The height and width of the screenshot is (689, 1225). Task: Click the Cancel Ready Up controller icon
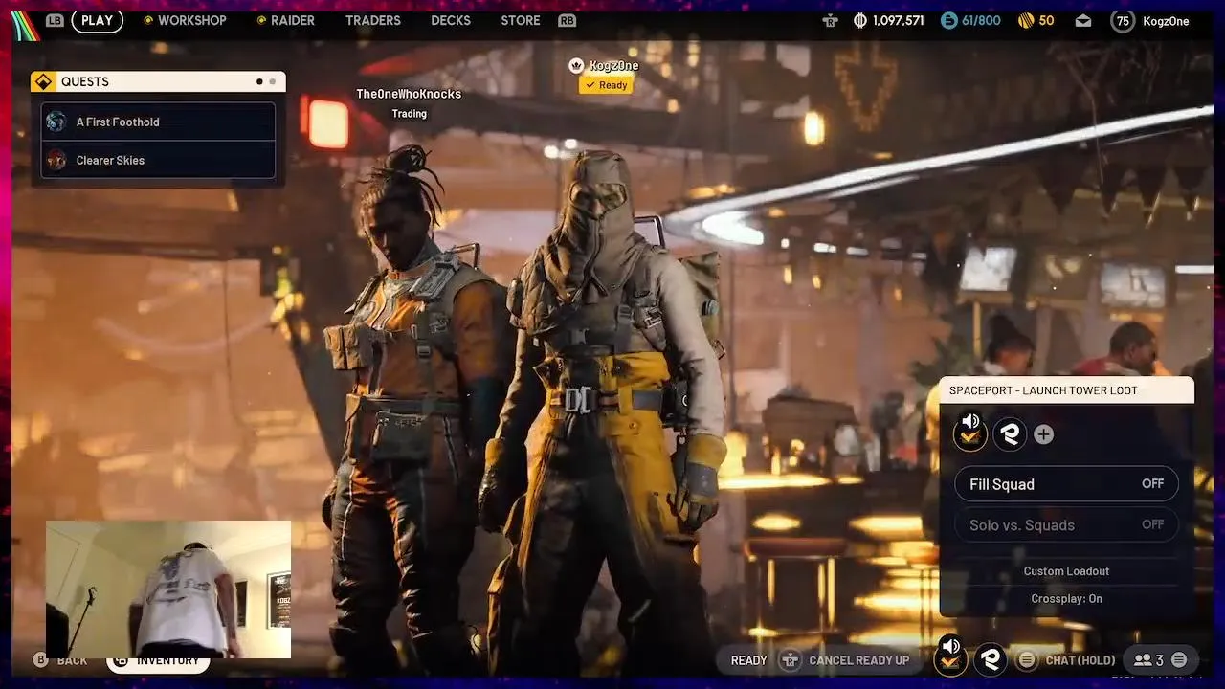[790, 660]
